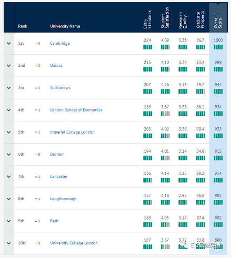231x258 pixels.
Task: Sort by Overall Score column header
Action: click(218, 22)
